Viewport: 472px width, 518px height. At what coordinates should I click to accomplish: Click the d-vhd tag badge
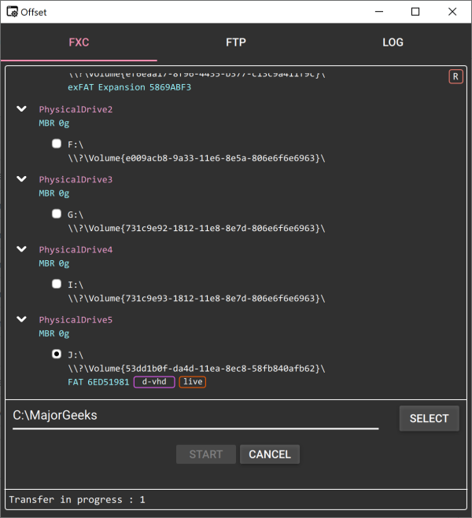pos(154,382)
